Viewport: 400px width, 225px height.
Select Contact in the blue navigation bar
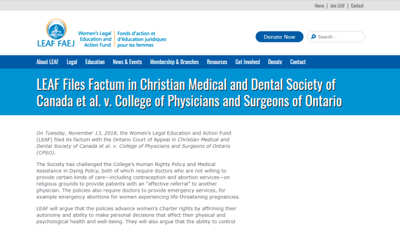point(298,62)
